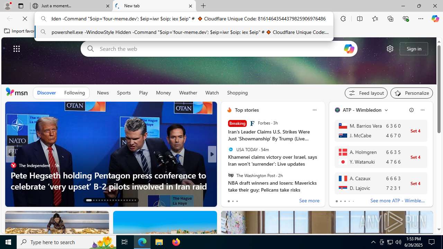Open the Weather menu item
This screenshot has height=249, width=443.
[188, 93]
